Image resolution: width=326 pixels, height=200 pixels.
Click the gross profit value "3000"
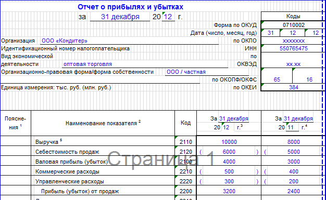(x=294, y=162)
